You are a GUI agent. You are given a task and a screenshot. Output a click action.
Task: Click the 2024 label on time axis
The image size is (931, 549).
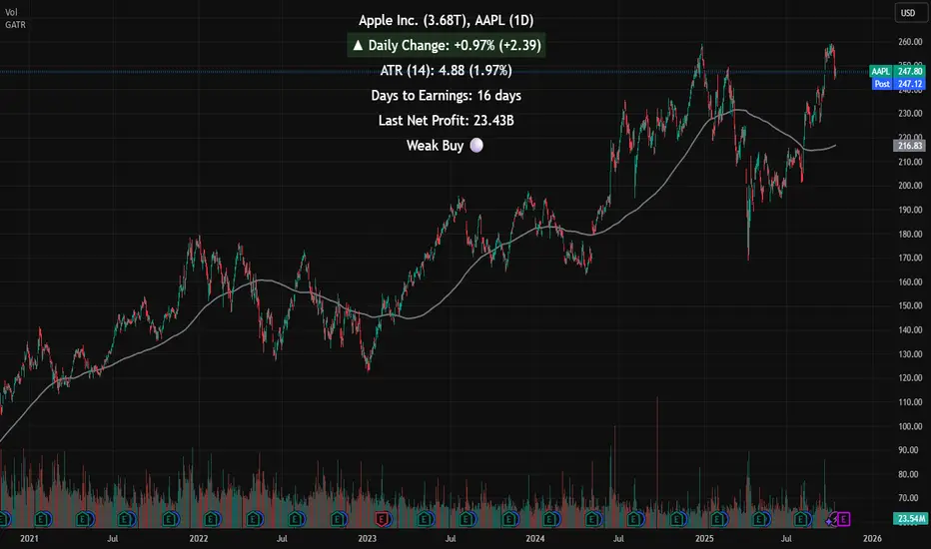(535, 538)
